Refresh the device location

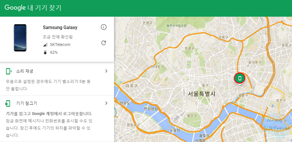[x=104, y=43]
